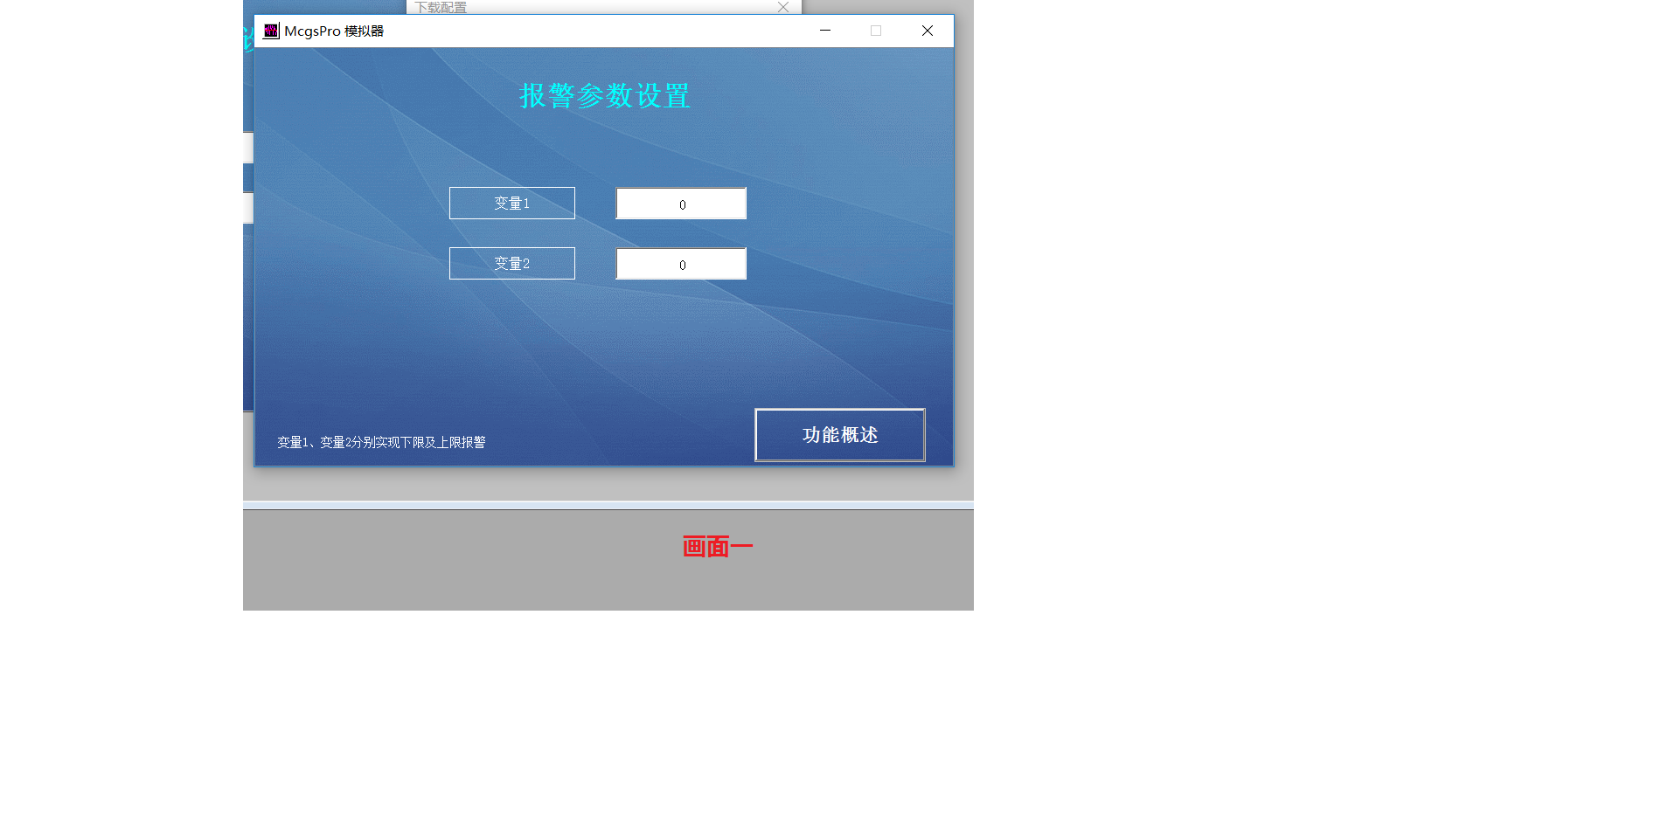Click the McgsPro 模拟器 title bar text
Screen dimensions: 1661x822
334,31
